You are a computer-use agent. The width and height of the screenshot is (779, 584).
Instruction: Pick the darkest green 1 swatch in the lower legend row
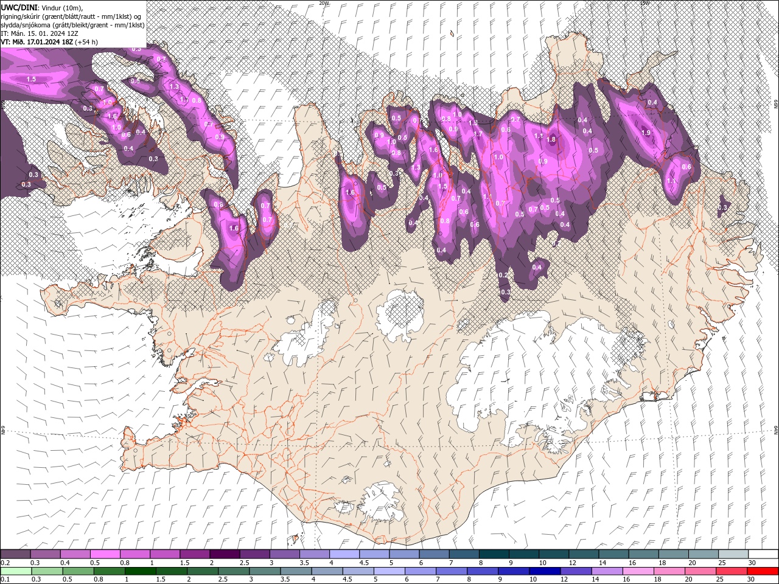(140, 571)
